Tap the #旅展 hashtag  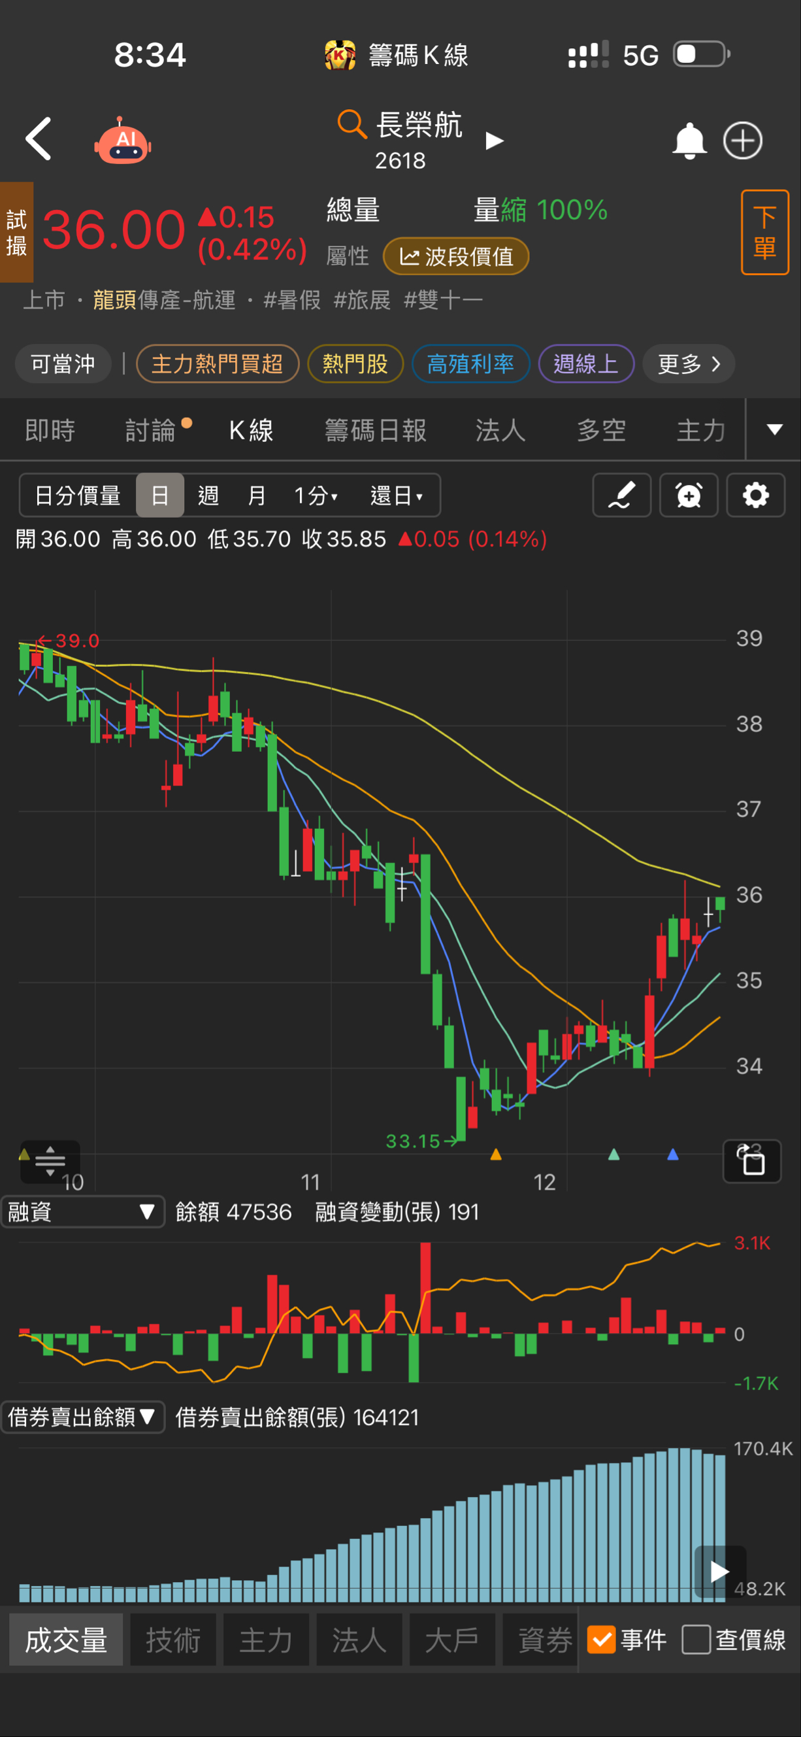pyautogui.click(x=362, y=299)
